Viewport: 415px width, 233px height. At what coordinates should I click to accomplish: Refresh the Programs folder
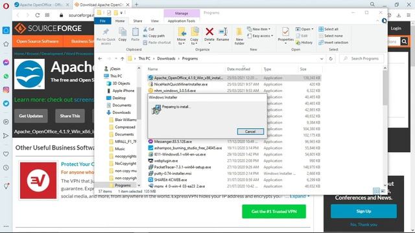[331, 59]
